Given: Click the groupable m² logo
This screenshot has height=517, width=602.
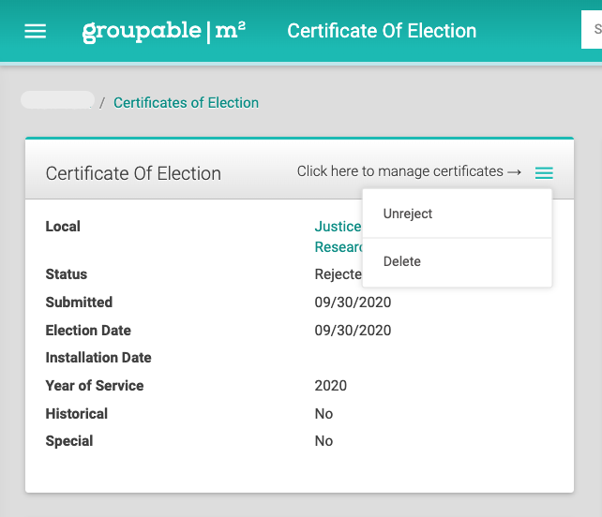Looking at the screenshot, I should [164, 32].
